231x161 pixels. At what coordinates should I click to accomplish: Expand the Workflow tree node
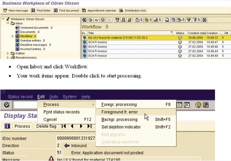pos(13,36)
